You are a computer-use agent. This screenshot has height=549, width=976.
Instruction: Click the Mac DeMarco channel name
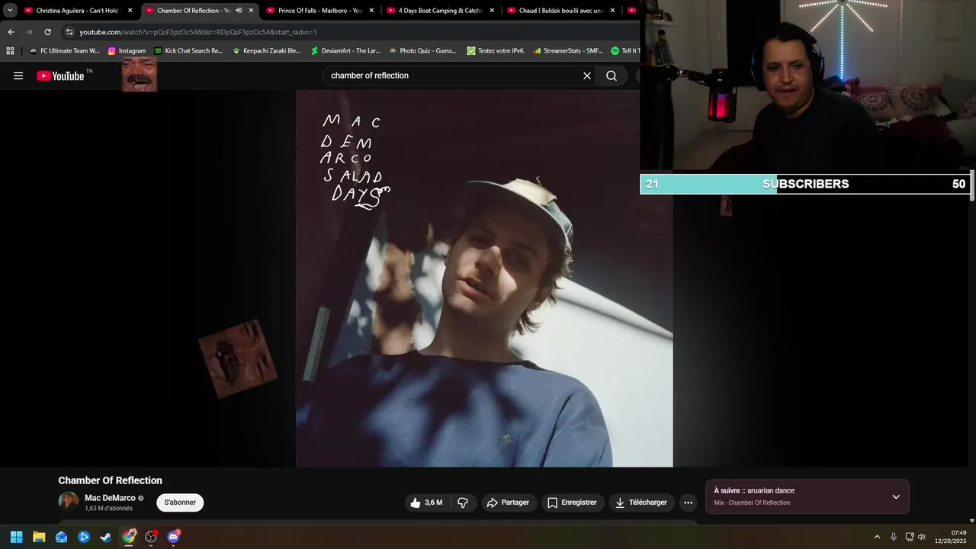pyautogui.click(x=110, y=498)
